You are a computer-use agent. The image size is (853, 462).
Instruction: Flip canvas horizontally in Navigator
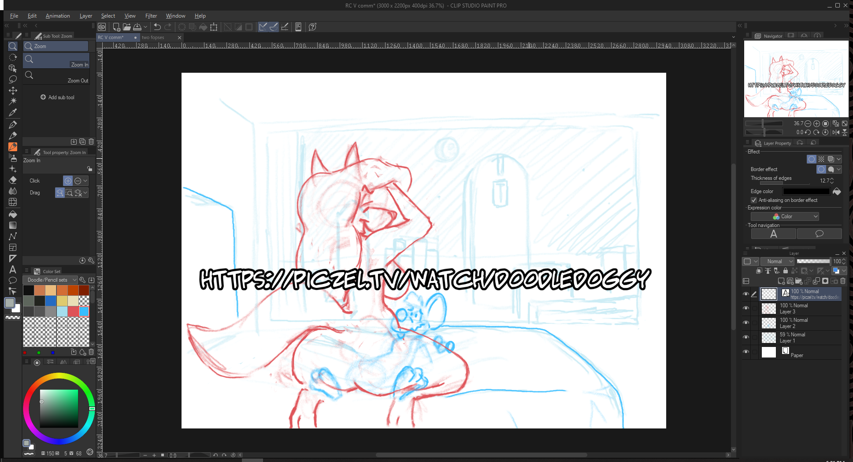(x=836, y=132)
